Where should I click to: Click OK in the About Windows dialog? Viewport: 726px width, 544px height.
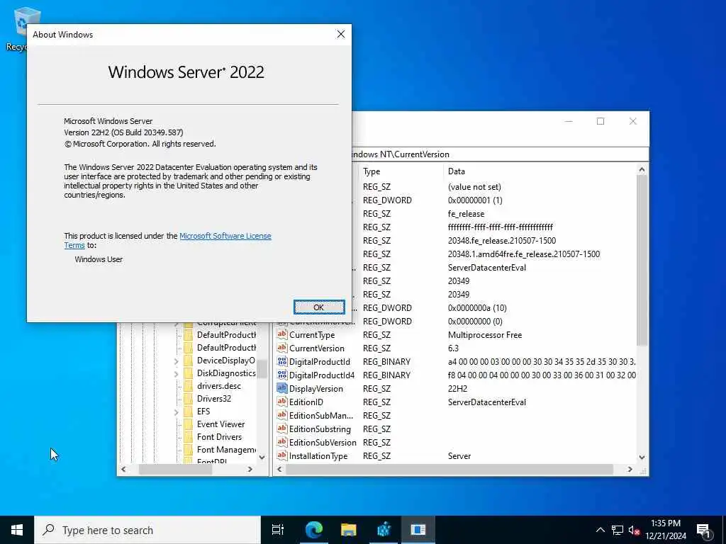click(319, 307)
